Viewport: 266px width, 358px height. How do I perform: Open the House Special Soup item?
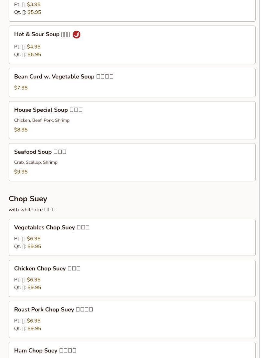[x=48, y=110]
